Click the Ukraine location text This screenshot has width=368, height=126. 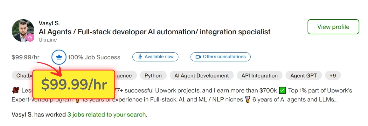click(x=47, y=40)
